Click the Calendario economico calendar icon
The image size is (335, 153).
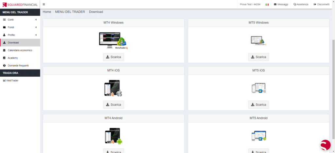coord(4,50)
